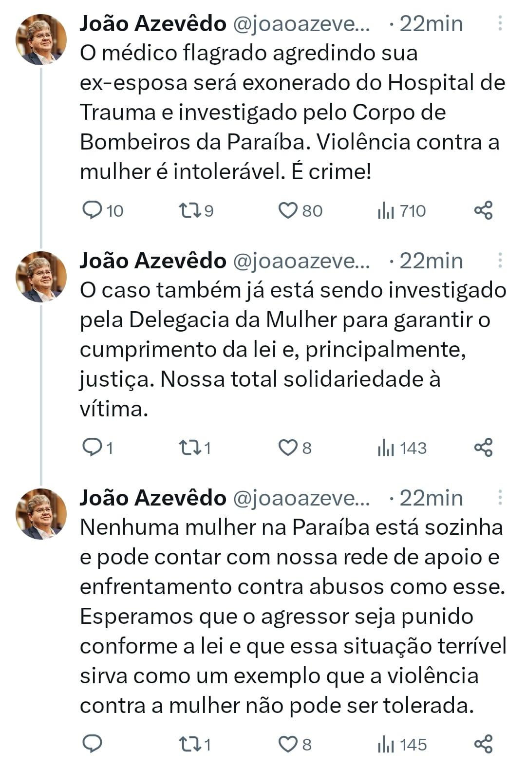Screen dimensions: 526x769
Task: Like the last tweet in the thread
Action: 287,744
